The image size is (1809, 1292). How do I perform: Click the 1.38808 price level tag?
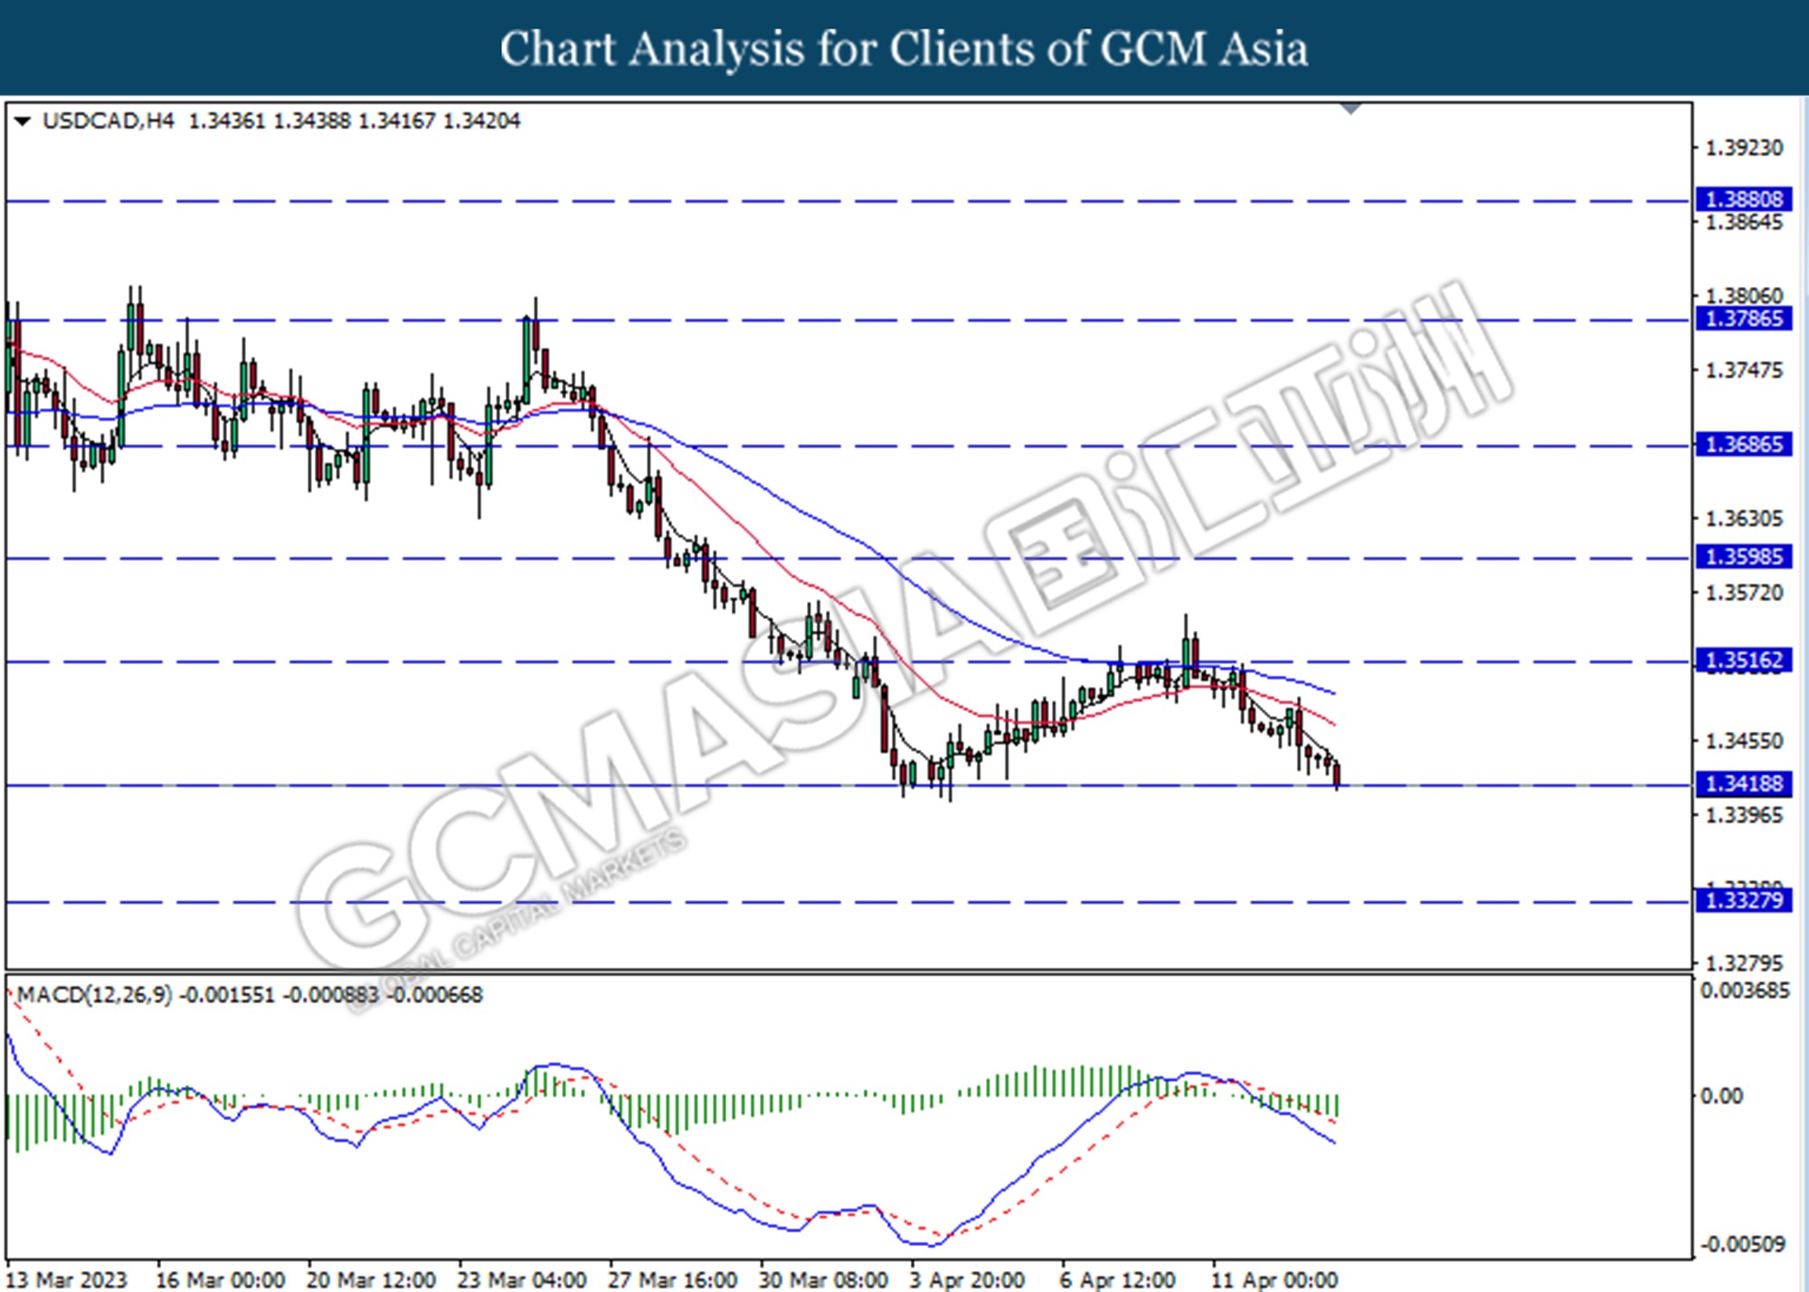pos(1743,199)
